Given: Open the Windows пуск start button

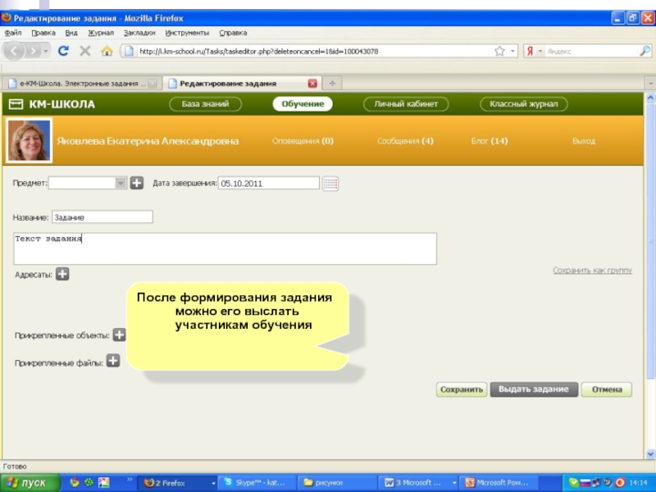Looking at the screenshot, I should click(28, 483).
